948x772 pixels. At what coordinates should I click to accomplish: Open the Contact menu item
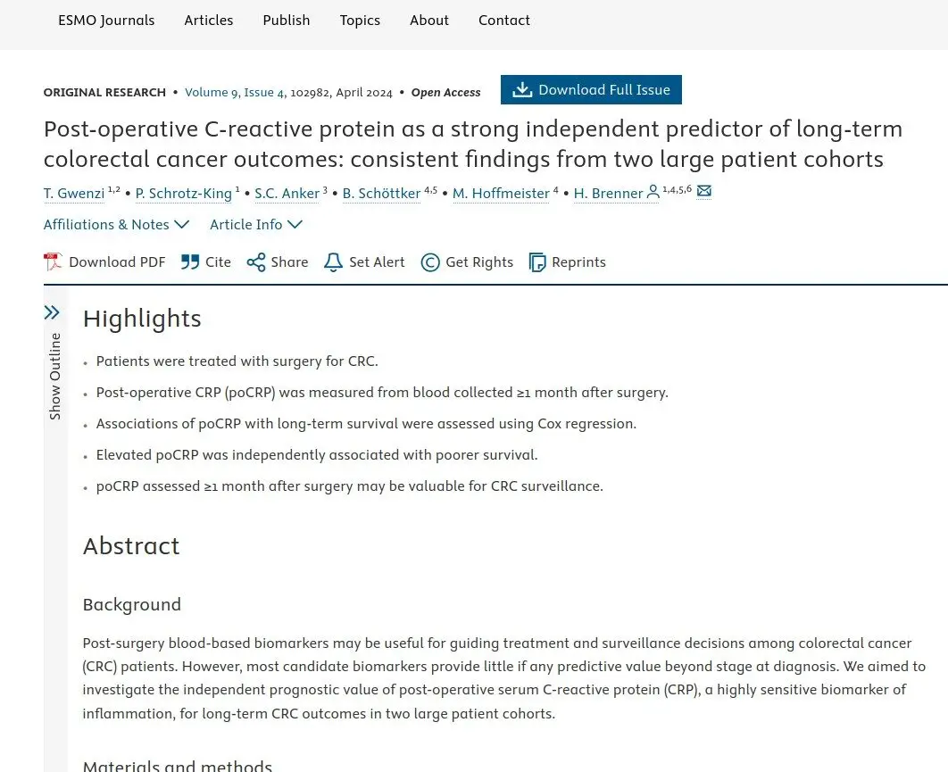point(504,20)
